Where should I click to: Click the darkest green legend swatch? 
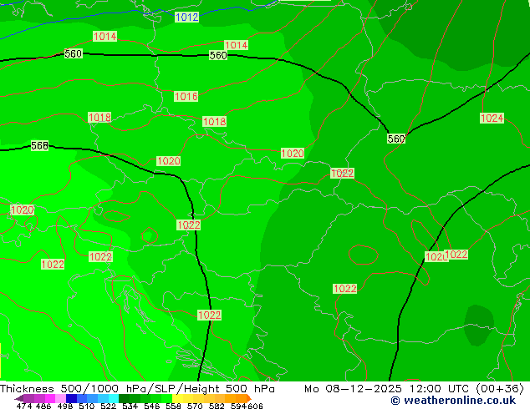(x=124, y=398)
